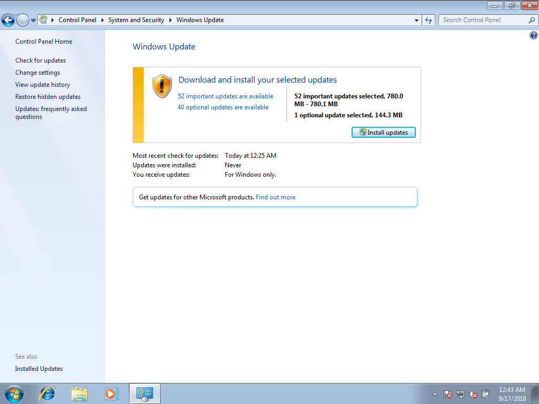Image resolution: width=539 pixels, height=404 pixels.
Task: Open Change settings
Action: pyautogui.click(x=37, y=73)
